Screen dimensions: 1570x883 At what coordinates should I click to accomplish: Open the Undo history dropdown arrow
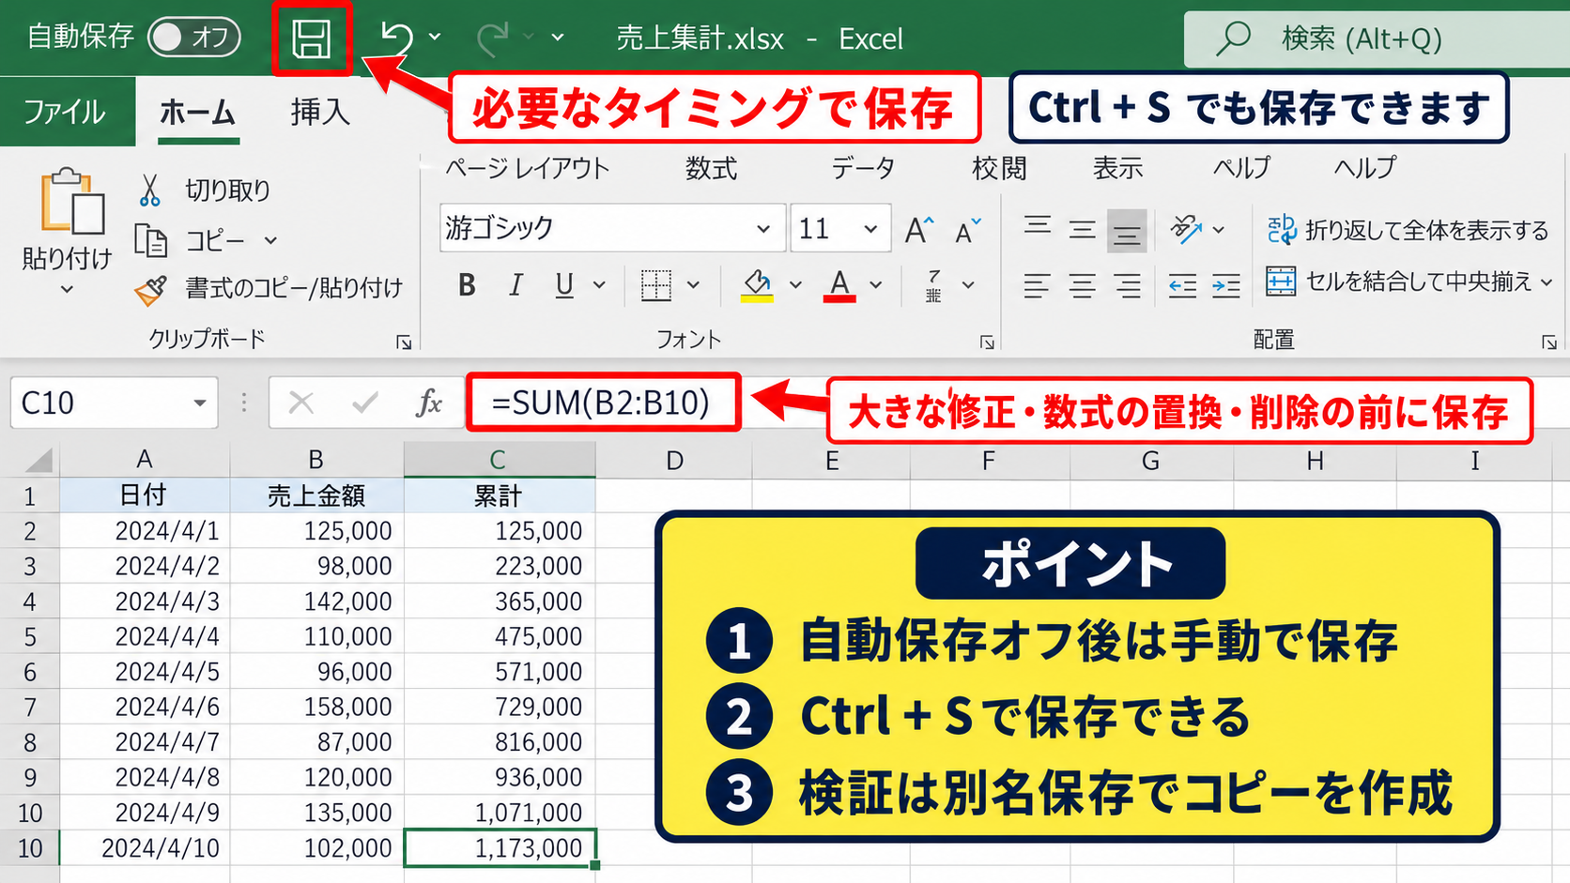pyautogui.click(x=435, y=38)
